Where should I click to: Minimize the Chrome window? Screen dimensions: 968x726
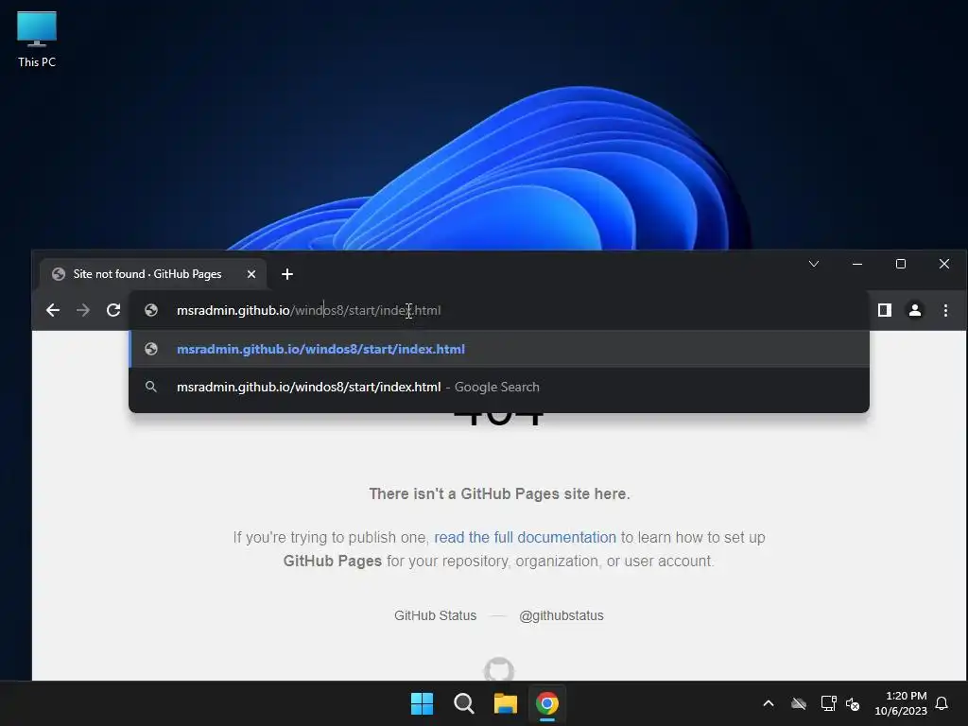click(x=857, y=265)
